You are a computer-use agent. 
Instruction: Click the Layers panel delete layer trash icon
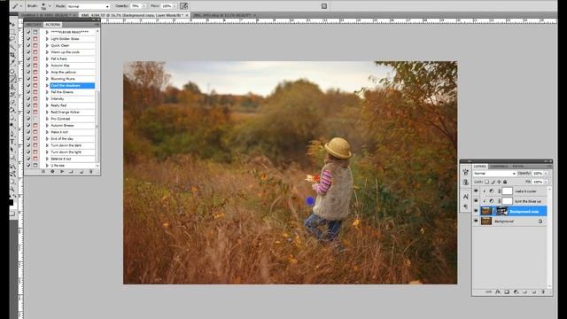coord(543,292)
